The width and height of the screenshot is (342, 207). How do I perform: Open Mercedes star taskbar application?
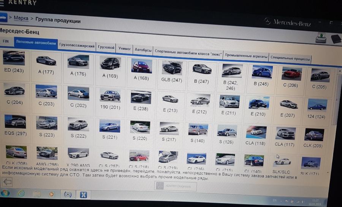coord(68,194)
